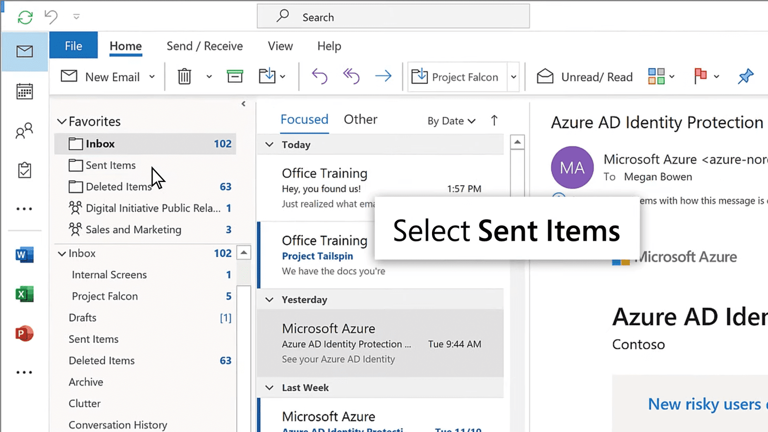Screen dimensions: 768x432
Task: Open Digital Initiative Public Relations group
Action: (x=145, y=208)
